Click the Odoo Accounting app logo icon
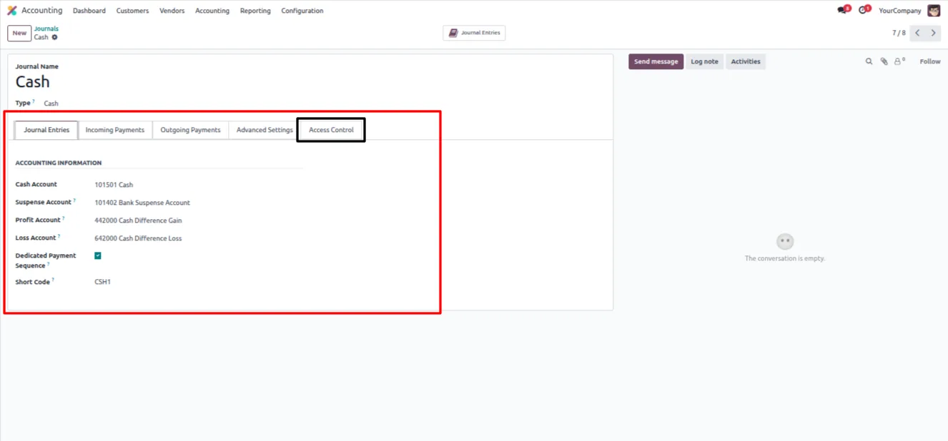This screenshot has width=948, height=441. click(12, 11)
